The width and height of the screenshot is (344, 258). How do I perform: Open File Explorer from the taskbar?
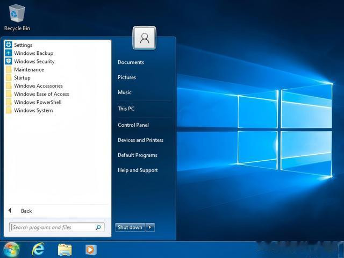tap(64, 249)
